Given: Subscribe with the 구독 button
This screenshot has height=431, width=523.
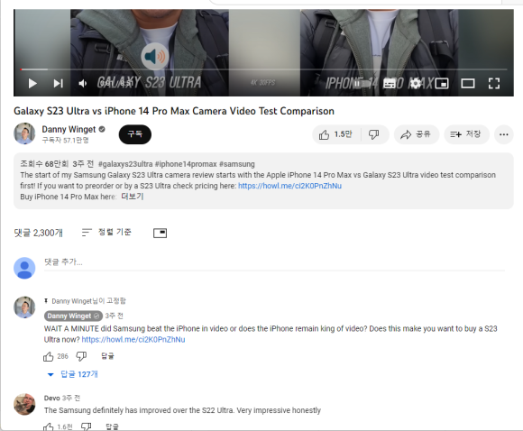Looking at the screenshot, I should point(135,134).
